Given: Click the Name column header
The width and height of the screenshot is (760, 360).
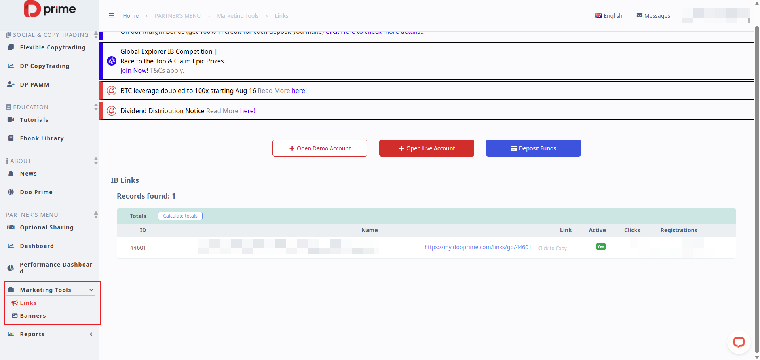Looking at the screenshot, I should [370, 230].
